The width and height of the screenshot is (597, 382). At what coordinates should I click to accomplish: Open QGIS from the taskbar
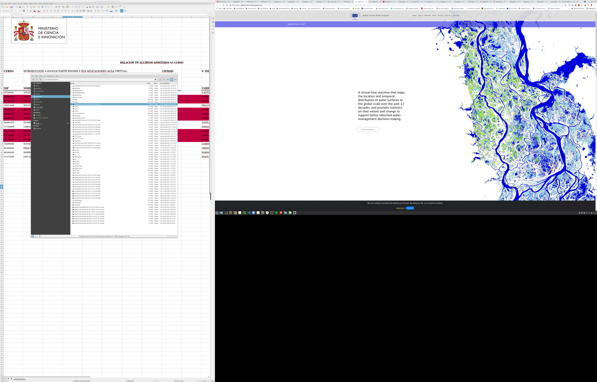point(244,213)
